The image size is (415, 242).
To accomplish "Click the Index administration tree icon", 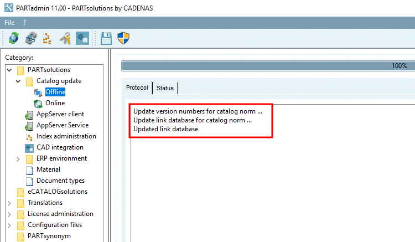I will pos(29,137).
